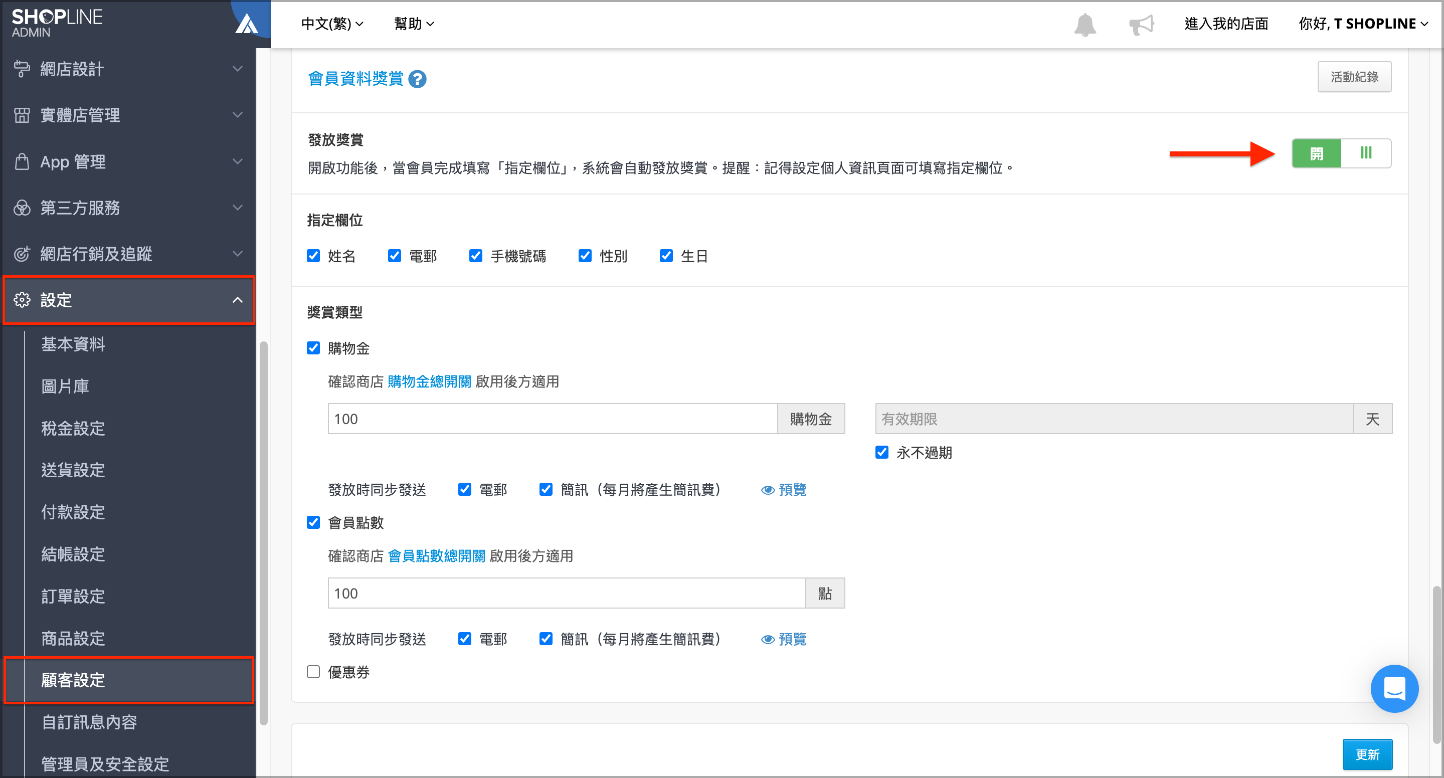Toggle the 會員點數 reward checkbox
1444x778 pixels.
[x=313, y=522]
